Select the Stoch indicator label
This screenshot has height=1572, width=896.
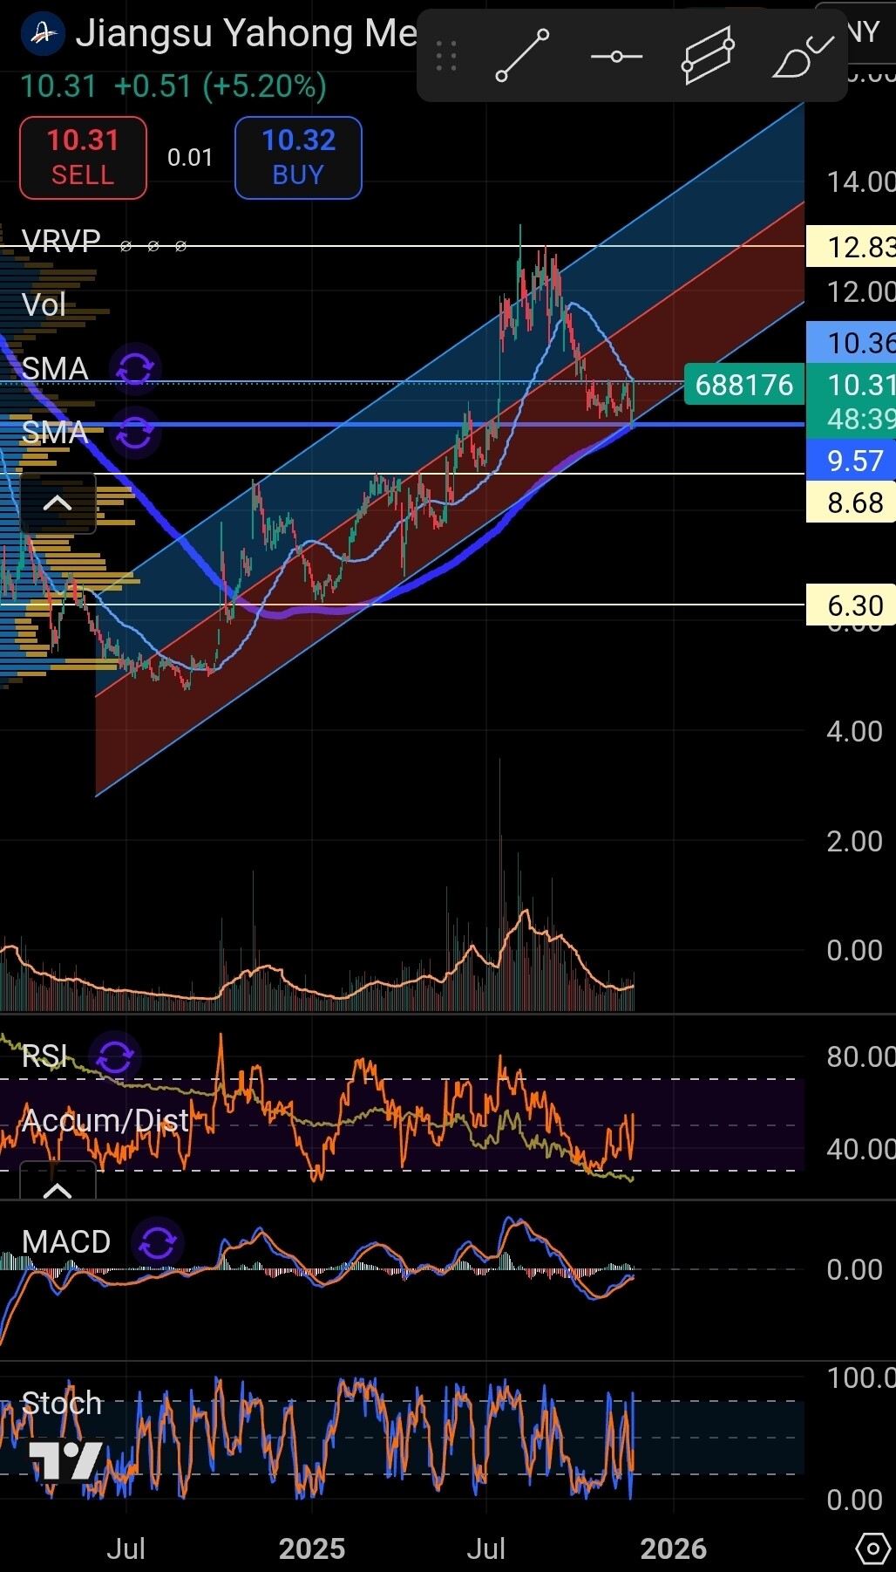coord(62,1403)
